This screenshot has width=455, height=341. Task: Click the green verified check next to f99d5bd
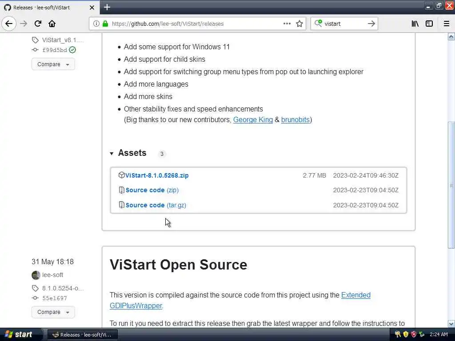(72, 50)
